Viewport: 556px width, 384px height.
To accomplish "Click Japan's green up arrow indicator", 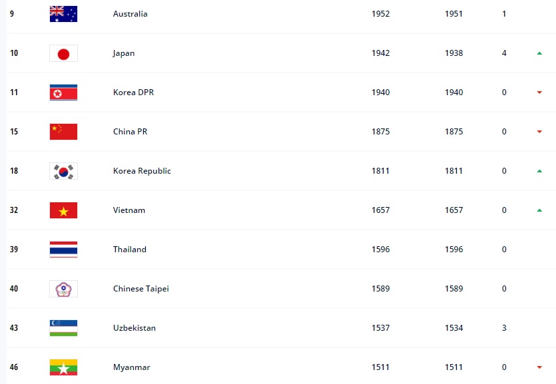I will pos(539,53).
